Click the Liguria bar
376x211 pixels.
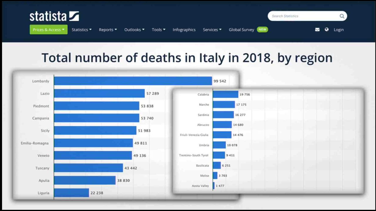[x=71, y=193]
